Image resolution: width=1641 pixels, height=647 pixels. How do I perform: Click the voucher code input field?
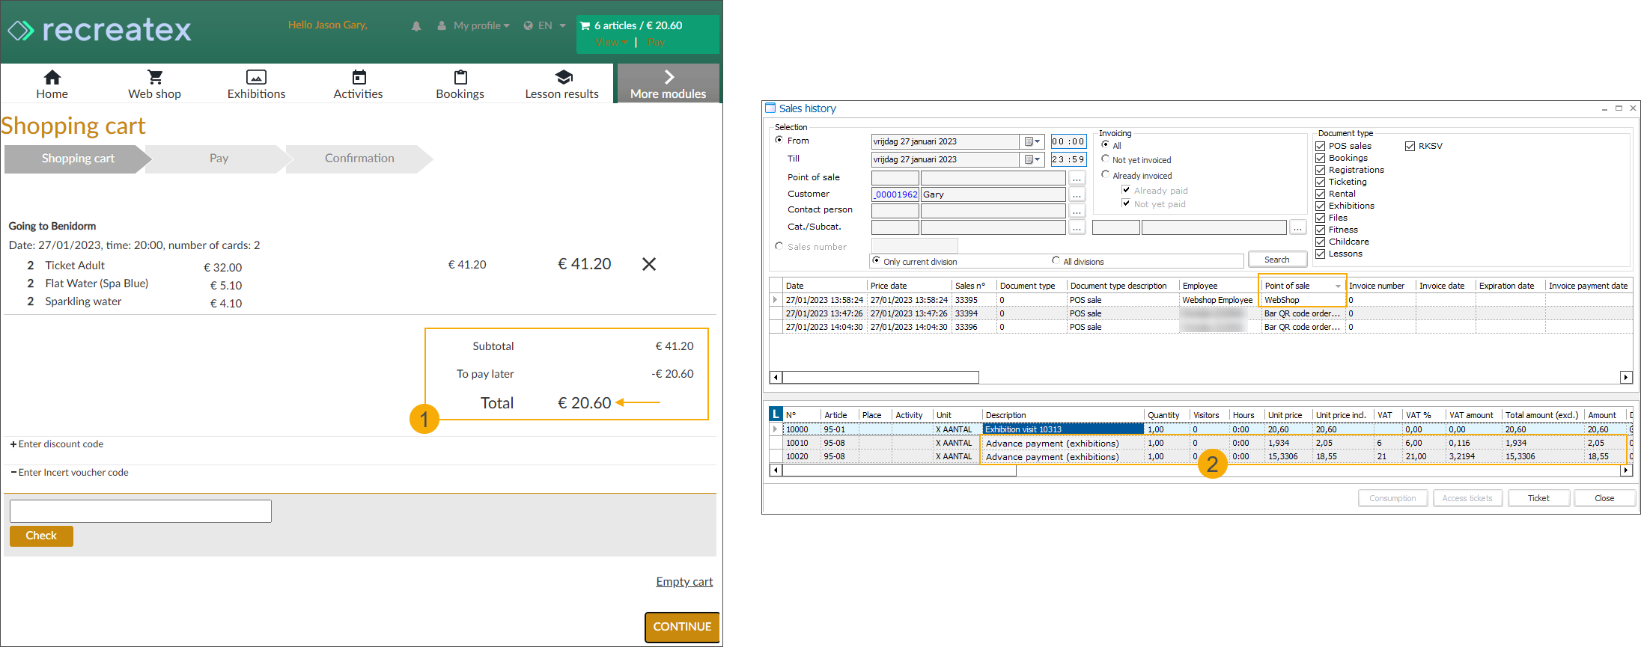click(x=141, y=511)
